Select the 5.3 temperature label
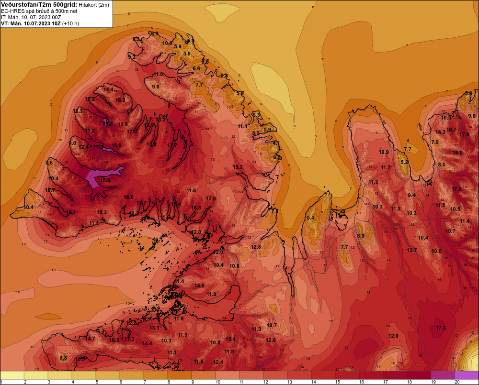Image resolution: width=479 pixels, height=385 pixels. point(257,115)
